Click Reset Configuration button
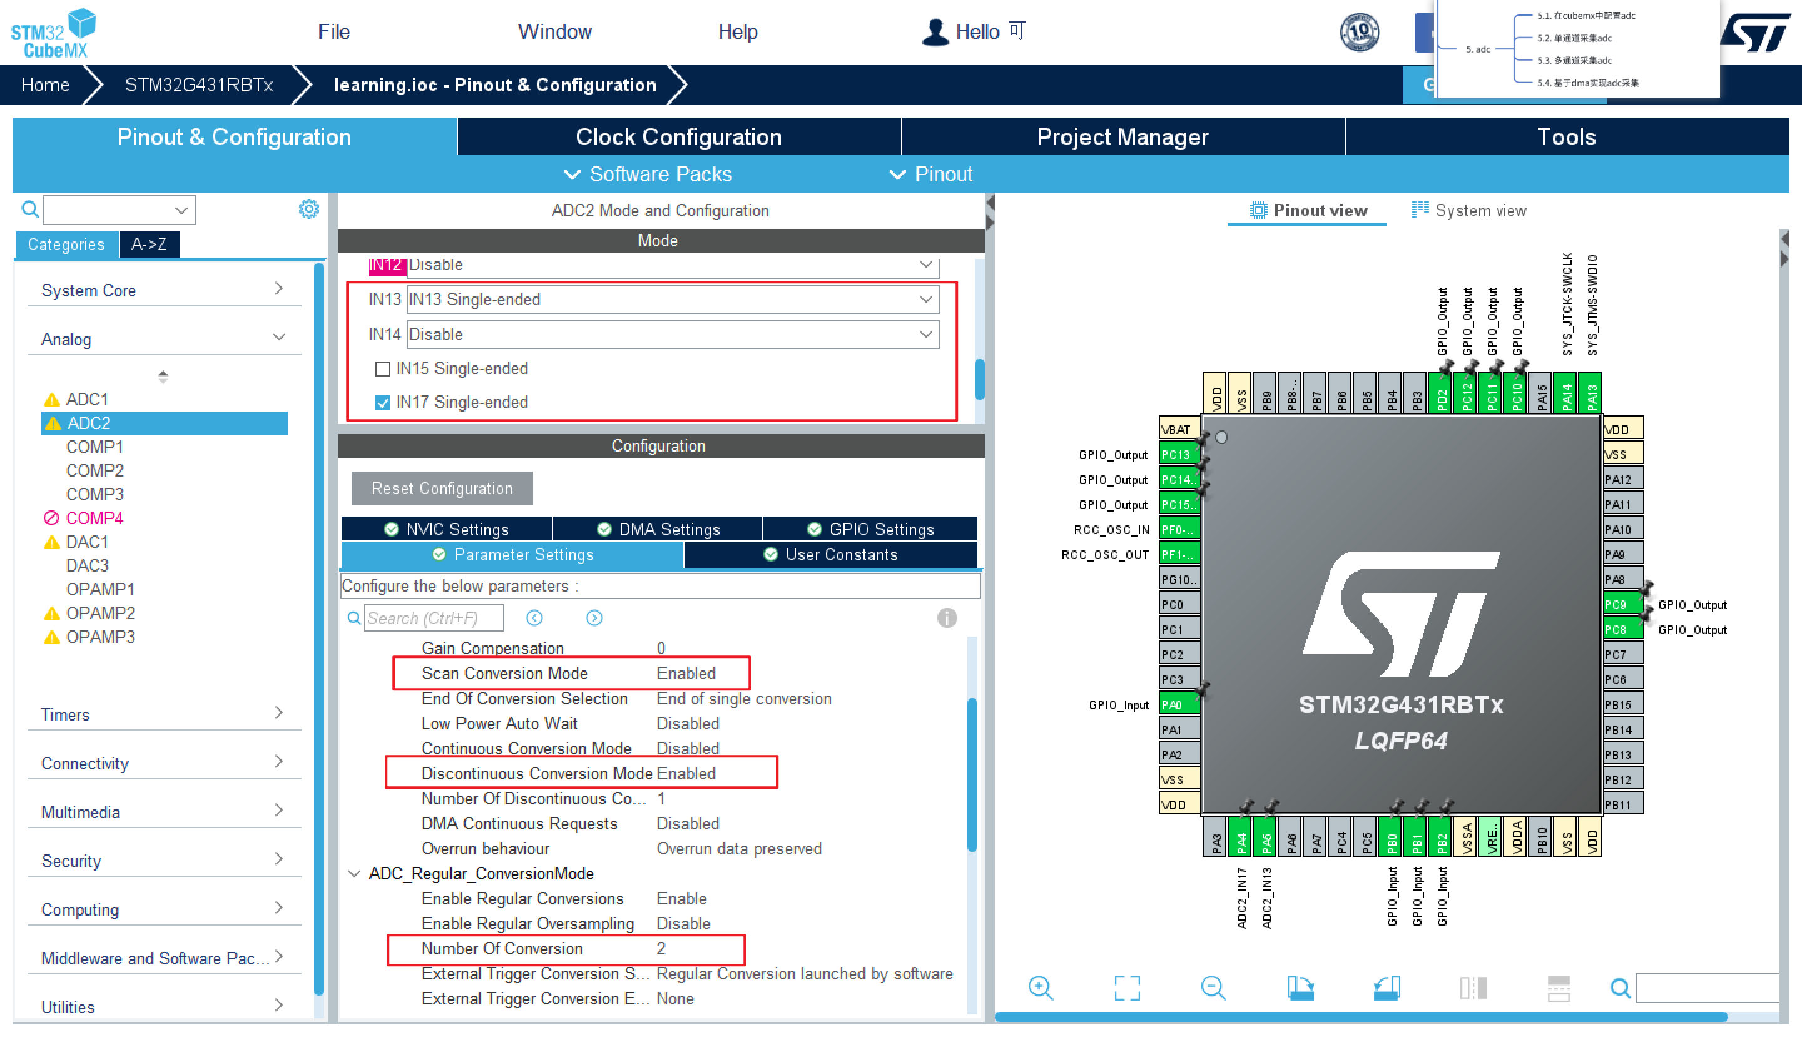Viewport: 1802px width, 1037px height. coord(441,488)
